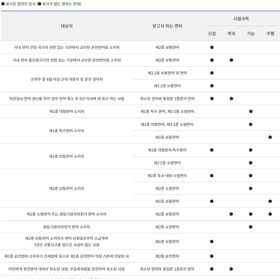Screen dimensions: 280x279
Task: Select the '기능' sub-column header
Action: click(x=251, y=33)
